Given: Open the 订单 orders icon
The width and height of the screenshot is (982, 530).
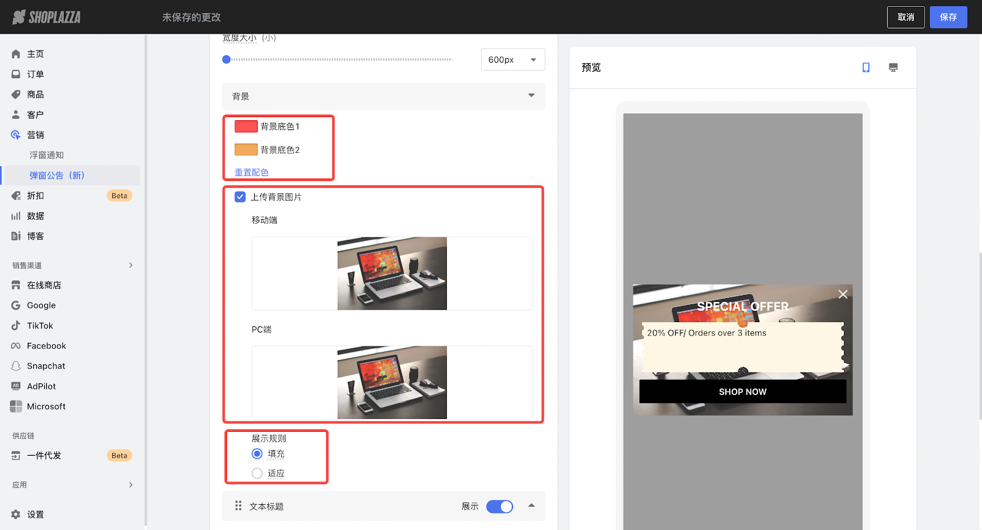Looking at the screenshot, I should pos(16,74).
